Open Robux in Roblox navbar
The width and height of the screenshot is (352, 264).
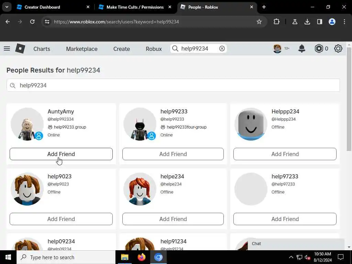click(154, 49)
